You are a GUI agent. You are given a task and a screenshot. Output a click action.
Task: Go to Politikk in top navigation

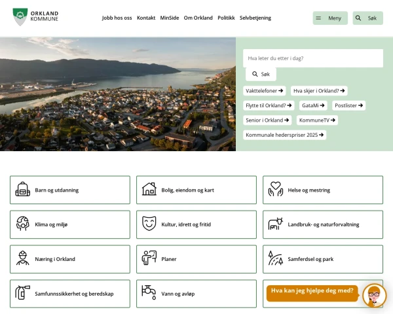tap(226, 18)
